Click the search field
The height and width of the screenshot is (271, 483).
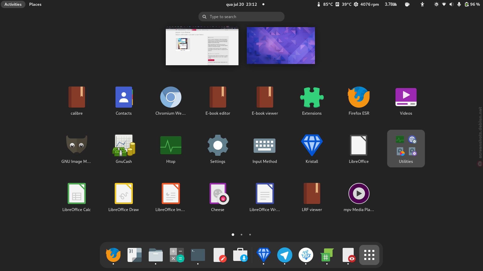pos(241,17)
